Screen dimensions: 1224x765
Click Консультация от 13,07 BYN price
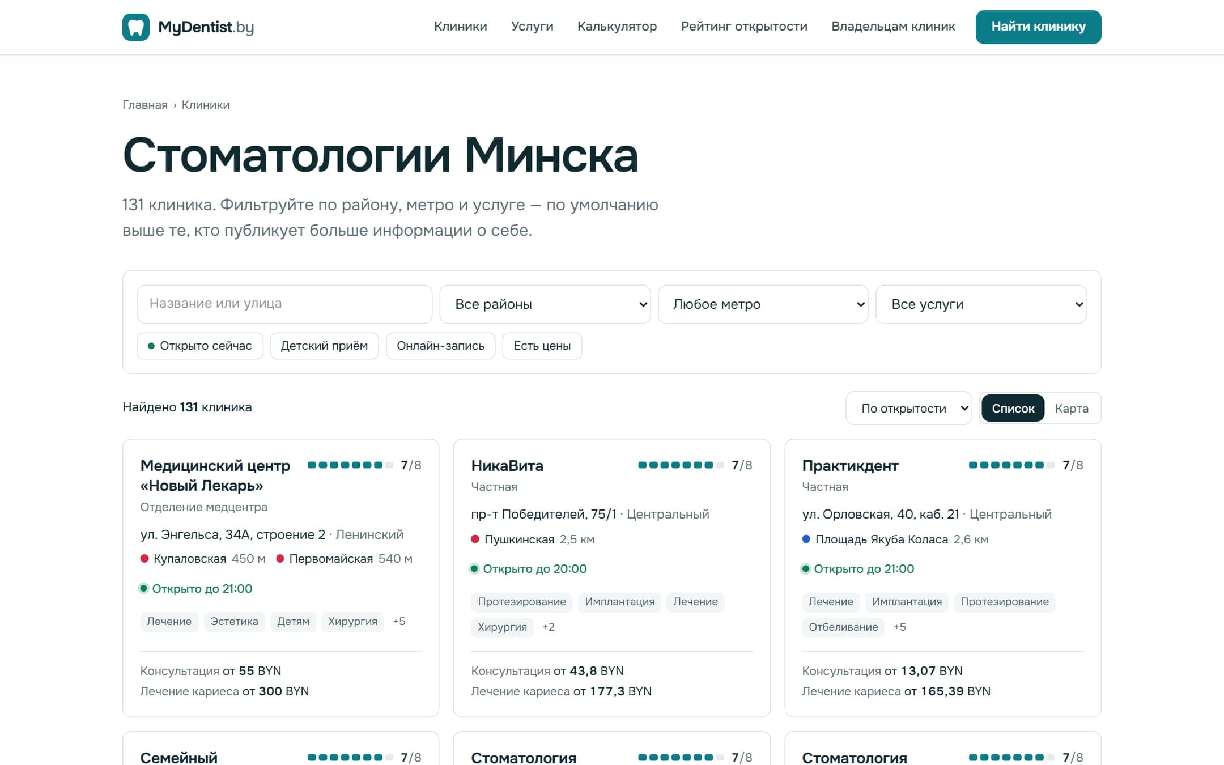click(882, 670)
